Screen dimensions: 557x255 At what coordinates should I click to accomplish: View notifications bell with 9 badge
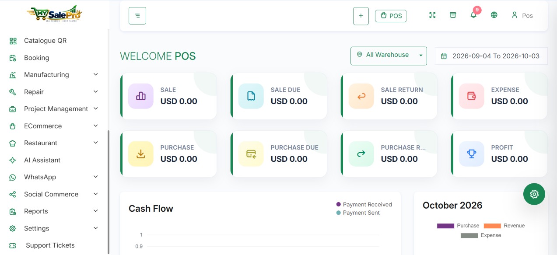click(x=474, y=14)
